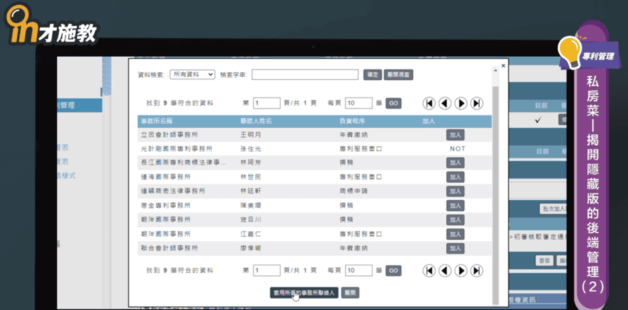
Task: Add 聯合會計師事務所 via 加入 button
Action: click(x=456, y=248)
